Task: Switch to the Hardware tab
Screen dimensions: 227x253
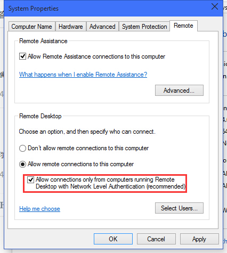Action: 71,27
